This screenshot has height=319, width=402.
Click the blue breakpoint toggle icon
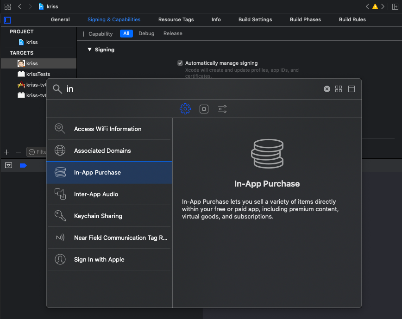tap(23, 166)
